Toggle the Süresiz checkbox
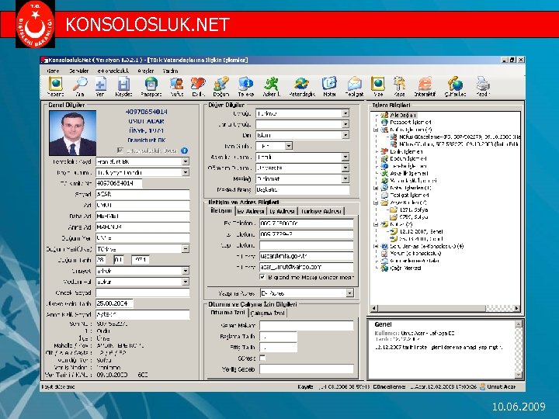Screen dimensions: 559x419 (x=262, y=358)
